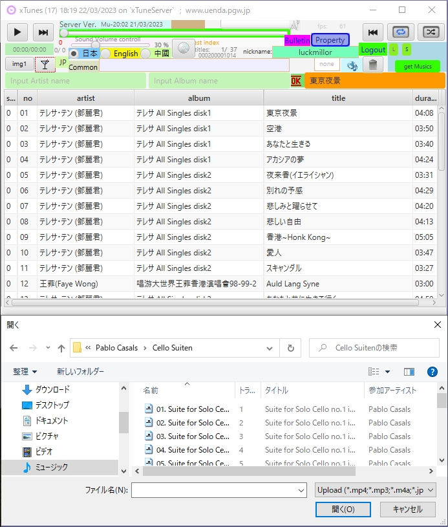
Task: Sort the song list by title column
Action: pyautogui.click(x=338, y=98)
